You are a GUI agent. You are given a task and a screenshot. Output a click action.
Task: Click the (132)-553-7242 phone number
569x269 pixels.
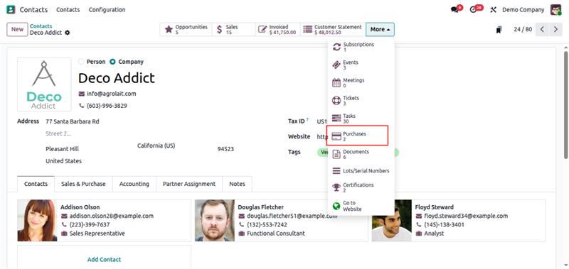point(267,225)
